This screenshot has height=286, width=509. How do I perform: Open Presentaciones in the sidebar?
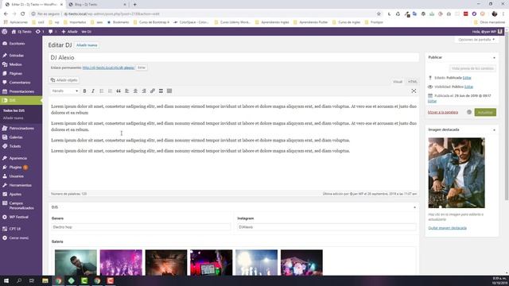point(21,91)
